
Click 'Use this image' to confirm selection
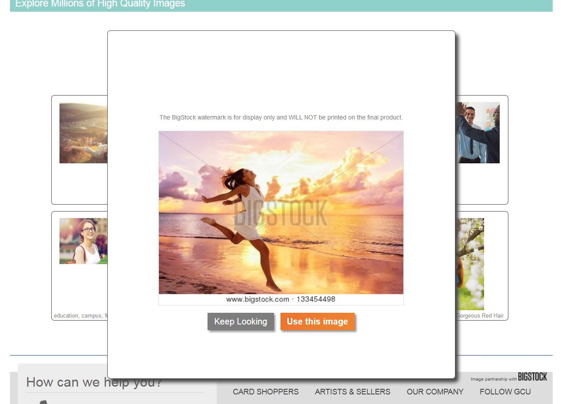click(317, 321)
